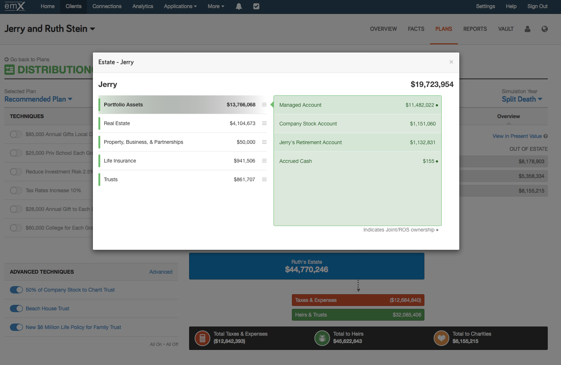
Task: Disable Beach House Trust switch
Action: coord(16,309)
